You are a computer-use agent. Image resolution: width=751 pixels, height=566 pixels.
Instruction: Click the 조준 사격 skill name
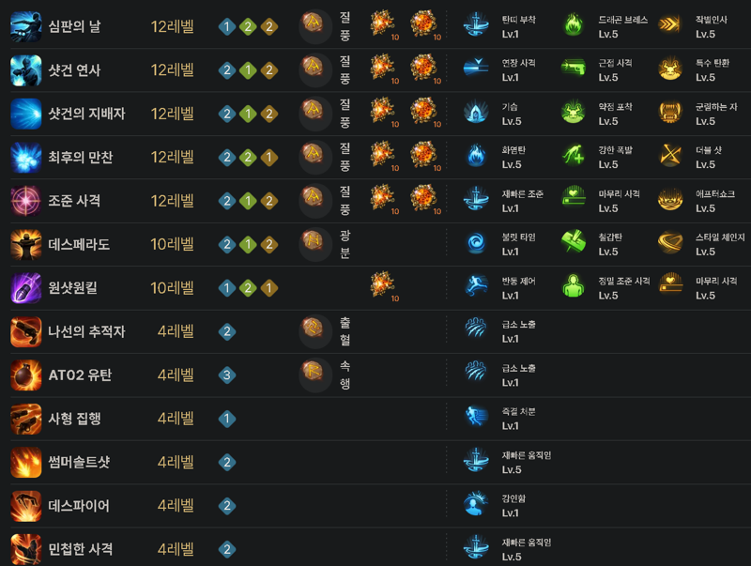[x=74, y=201]
